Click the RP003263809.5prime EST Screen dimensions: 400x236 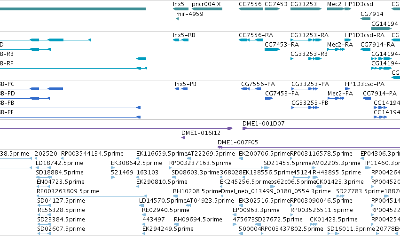(92, 196)
